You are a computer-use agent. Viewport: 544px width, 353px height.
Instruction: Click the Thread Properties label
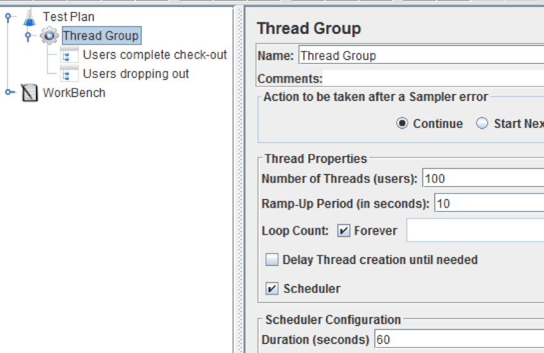point(315,159)
